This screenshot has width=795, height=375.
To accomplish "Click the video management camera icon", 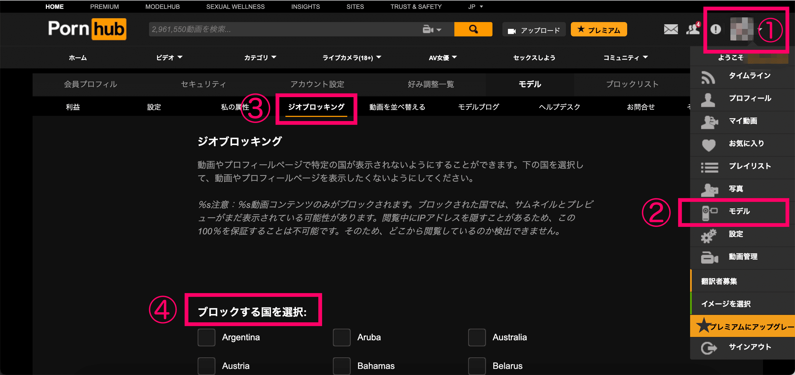I will coord(709,258).
